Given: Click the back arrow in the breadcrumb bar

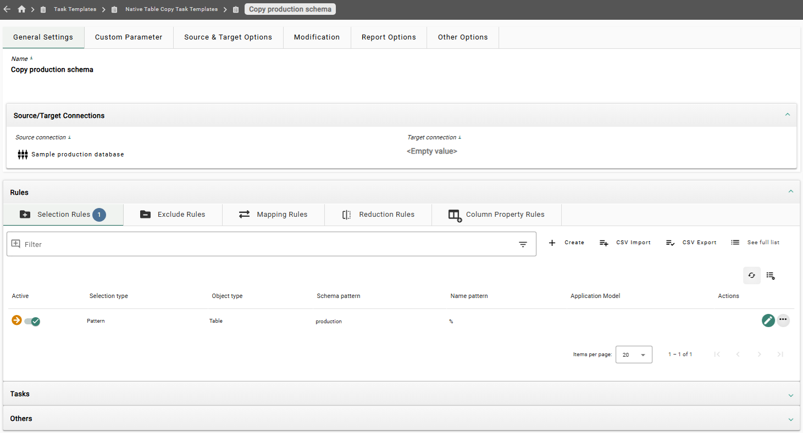Looking at the screenshot, I should (x=7, y=9).
